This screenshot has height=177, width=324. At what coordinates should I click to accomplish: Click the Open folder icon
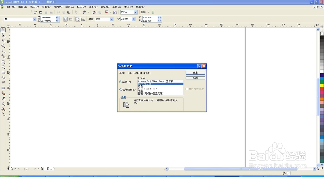point(40,12)
